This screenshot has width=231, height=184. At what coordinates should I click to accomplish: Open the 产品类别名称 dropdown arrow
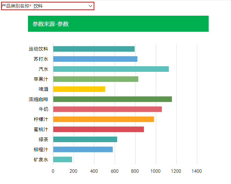click(90, 6)
